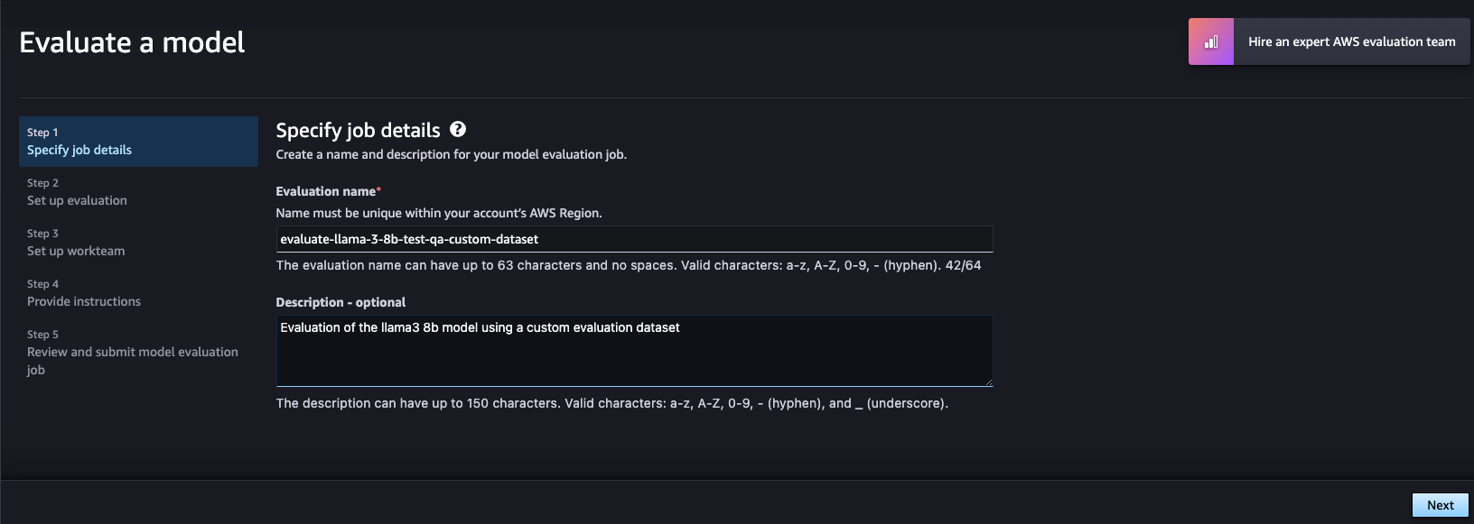
Task: Select Step 4 Provide instructions
Action: click(138, 293)
